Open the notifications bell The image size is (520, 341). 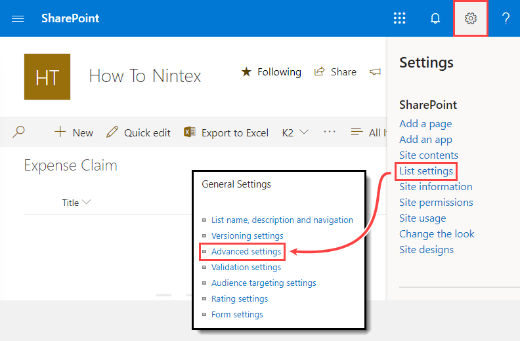click(x=435, y=18)
